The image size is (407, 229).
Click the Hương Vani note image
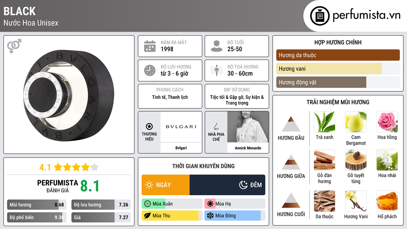click(356, 201)
